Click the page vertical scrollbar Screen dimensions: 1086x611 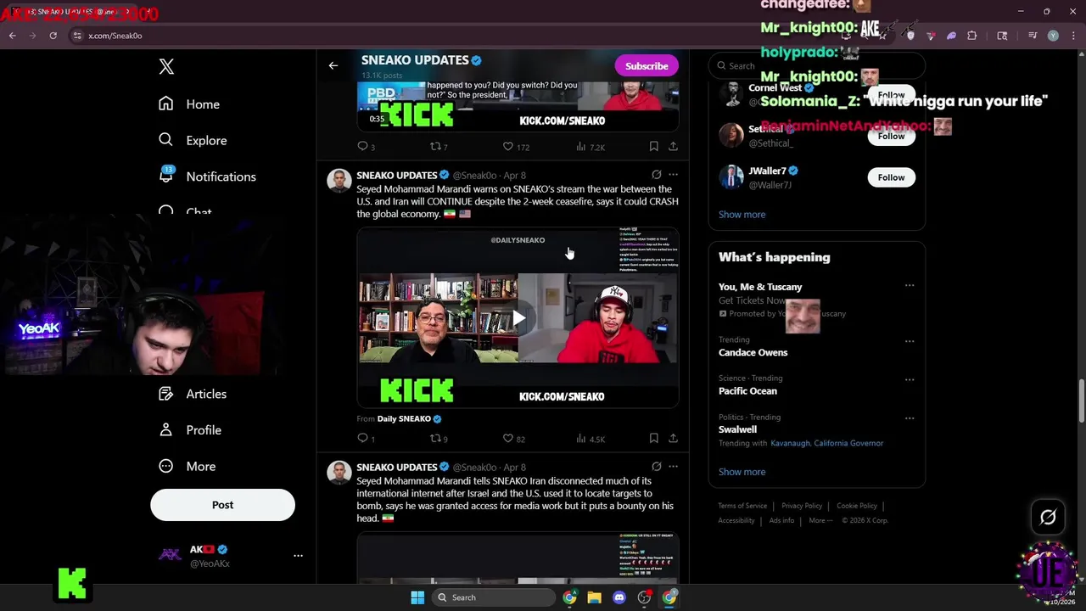click(x=1081, y=400)
